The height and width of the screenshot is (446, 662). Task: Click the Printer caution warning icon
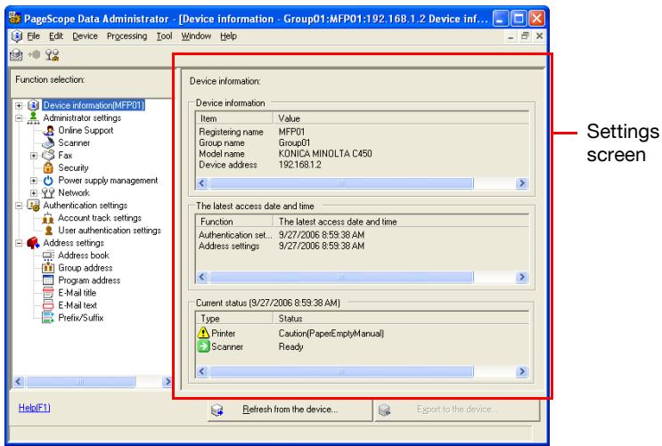click(x=203, y=333)
